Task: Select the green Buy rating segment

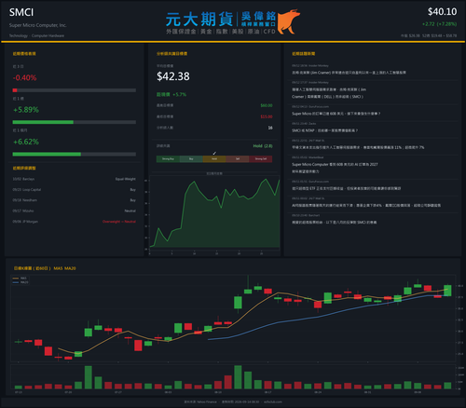Action: (x=191, y=159)
